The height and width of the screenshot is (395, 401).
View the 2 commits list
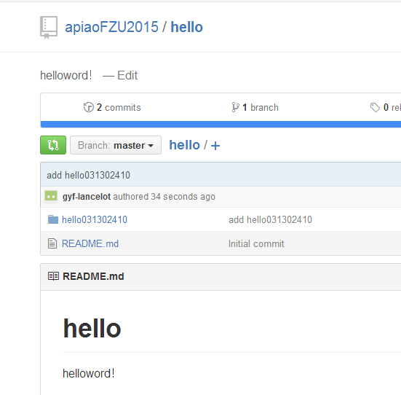pyautogui.click(x=119, y=107)
